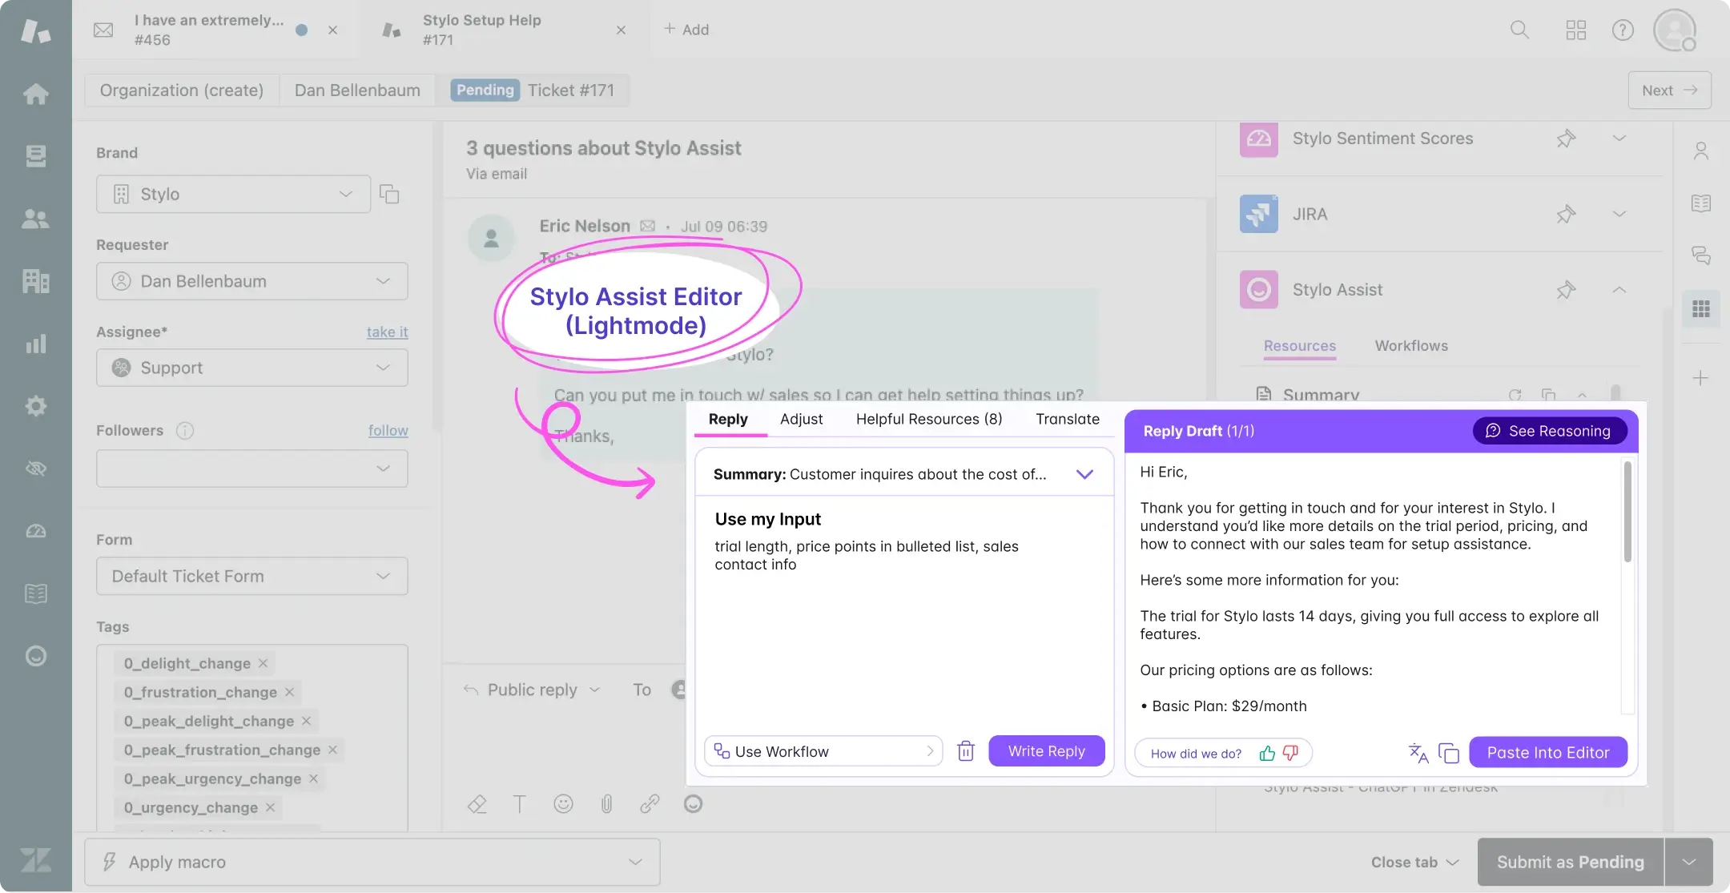Add a new tab with + Add

pos(686,30)
